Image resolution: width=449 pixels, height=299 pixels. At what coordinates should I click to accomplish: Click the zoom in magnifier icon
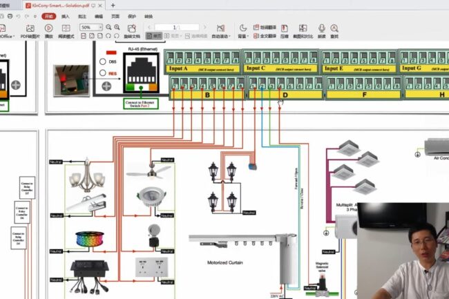click(x=117, y=28)
